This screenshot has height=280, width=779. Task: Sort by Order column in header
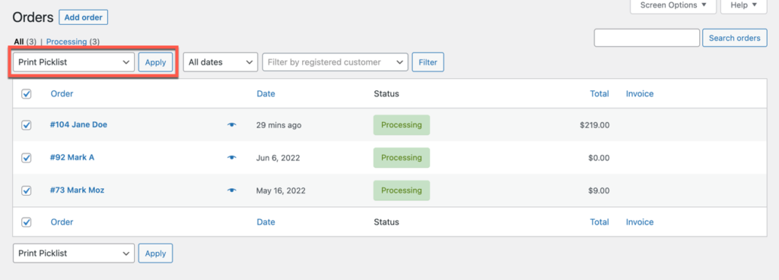[62, 93]
